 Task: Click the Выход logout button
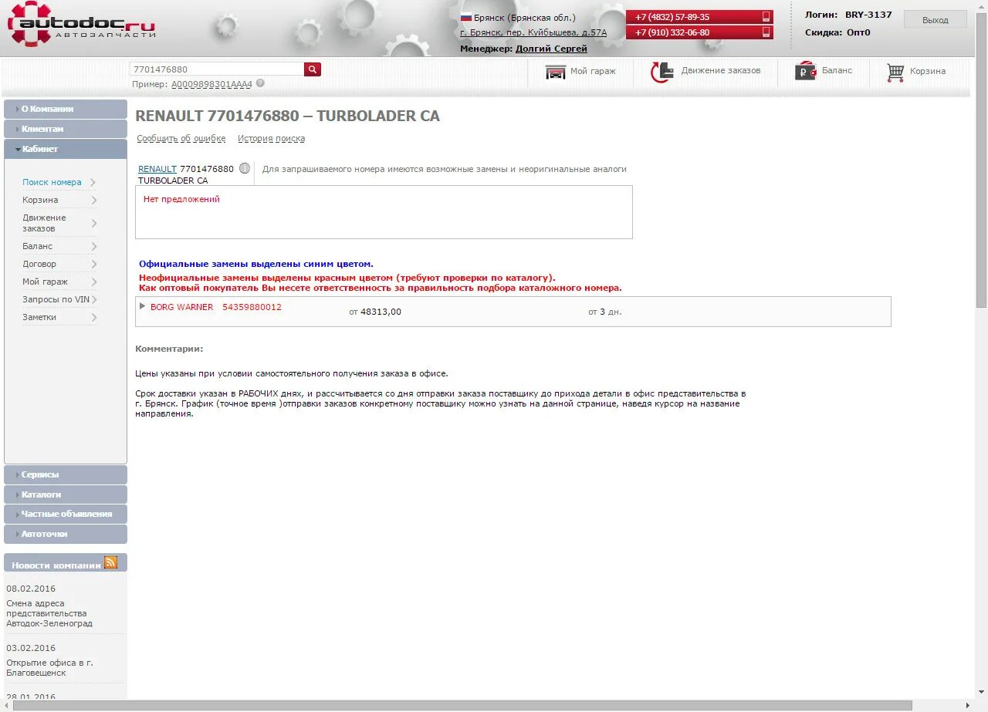pyautogui.click(x=935, y=20)
